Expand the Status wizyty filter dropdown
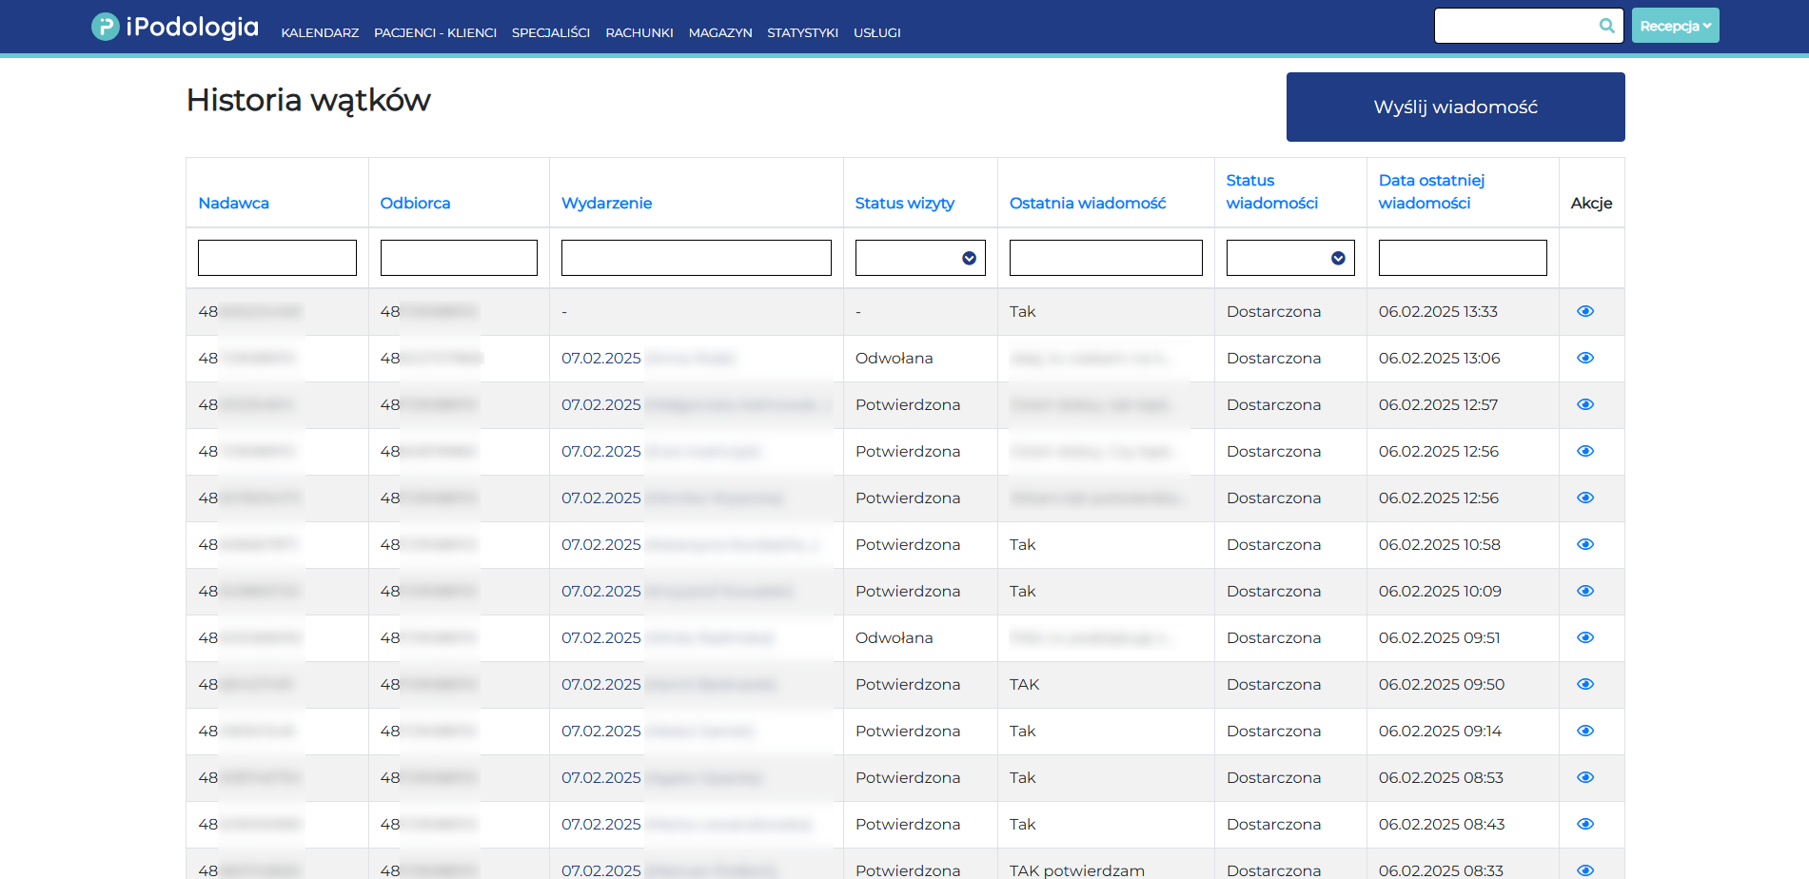The image size is (1809, 879). (919, 258)
